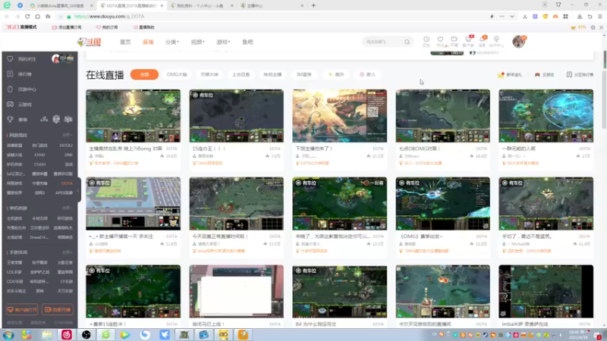Viewport: 607px width, 341px height.
Task: Click the Windows Start button
Action: 8,335
